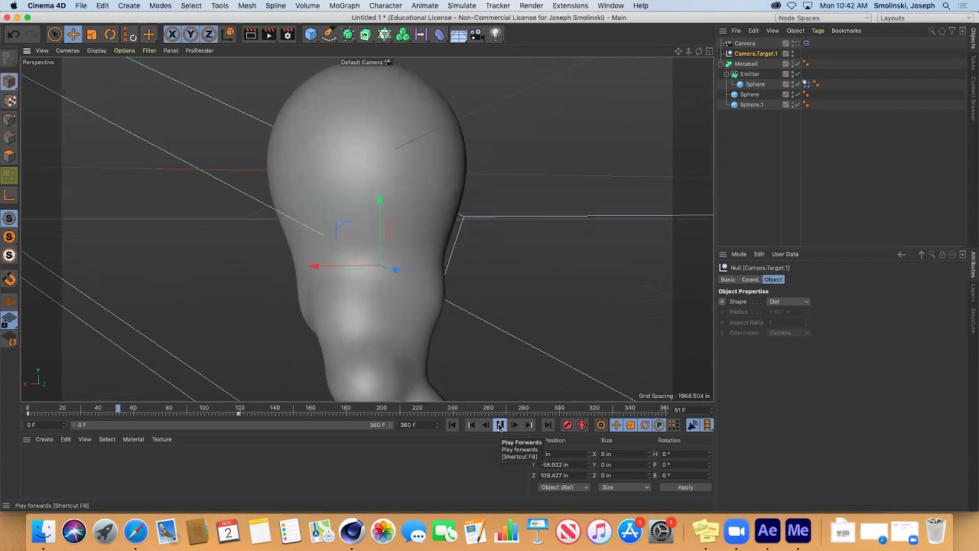
Task: Click the Z position field 109.427 in
Action: pyautogui.click(x=564, y=475)
